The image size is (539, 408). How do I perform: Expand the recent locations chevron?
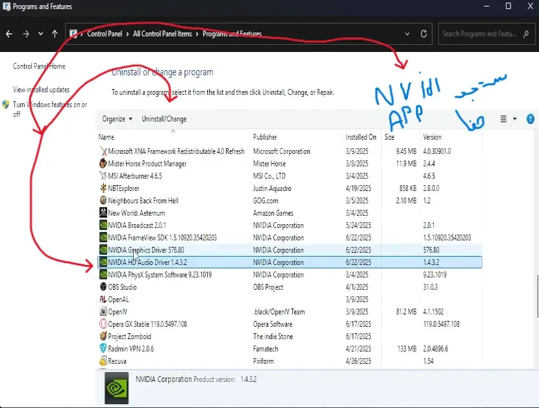click(40, 34)
